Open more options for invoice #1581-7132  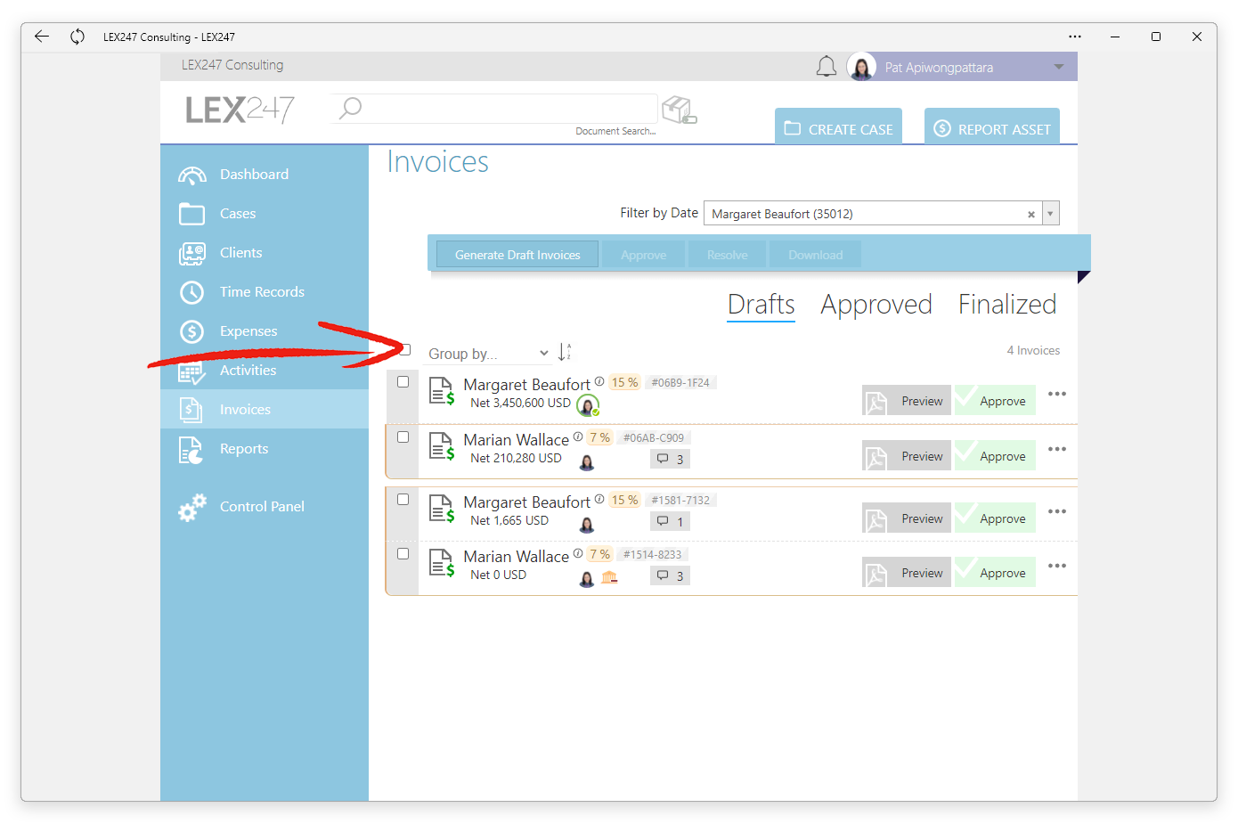(x=1057, y=511)
